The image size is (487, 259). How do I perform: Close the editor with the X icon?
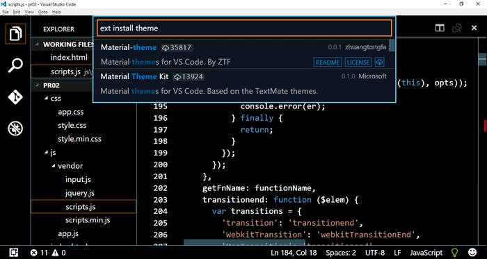(x=474, y=28)
